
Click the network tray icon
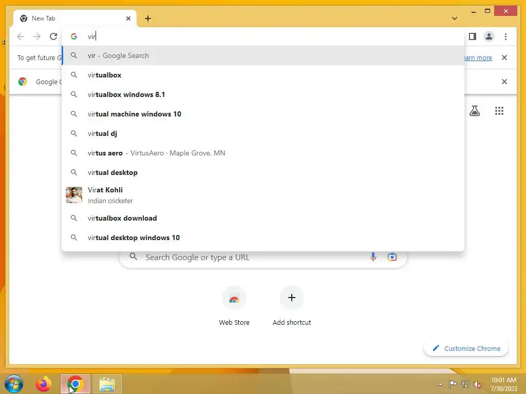[465, 384]
